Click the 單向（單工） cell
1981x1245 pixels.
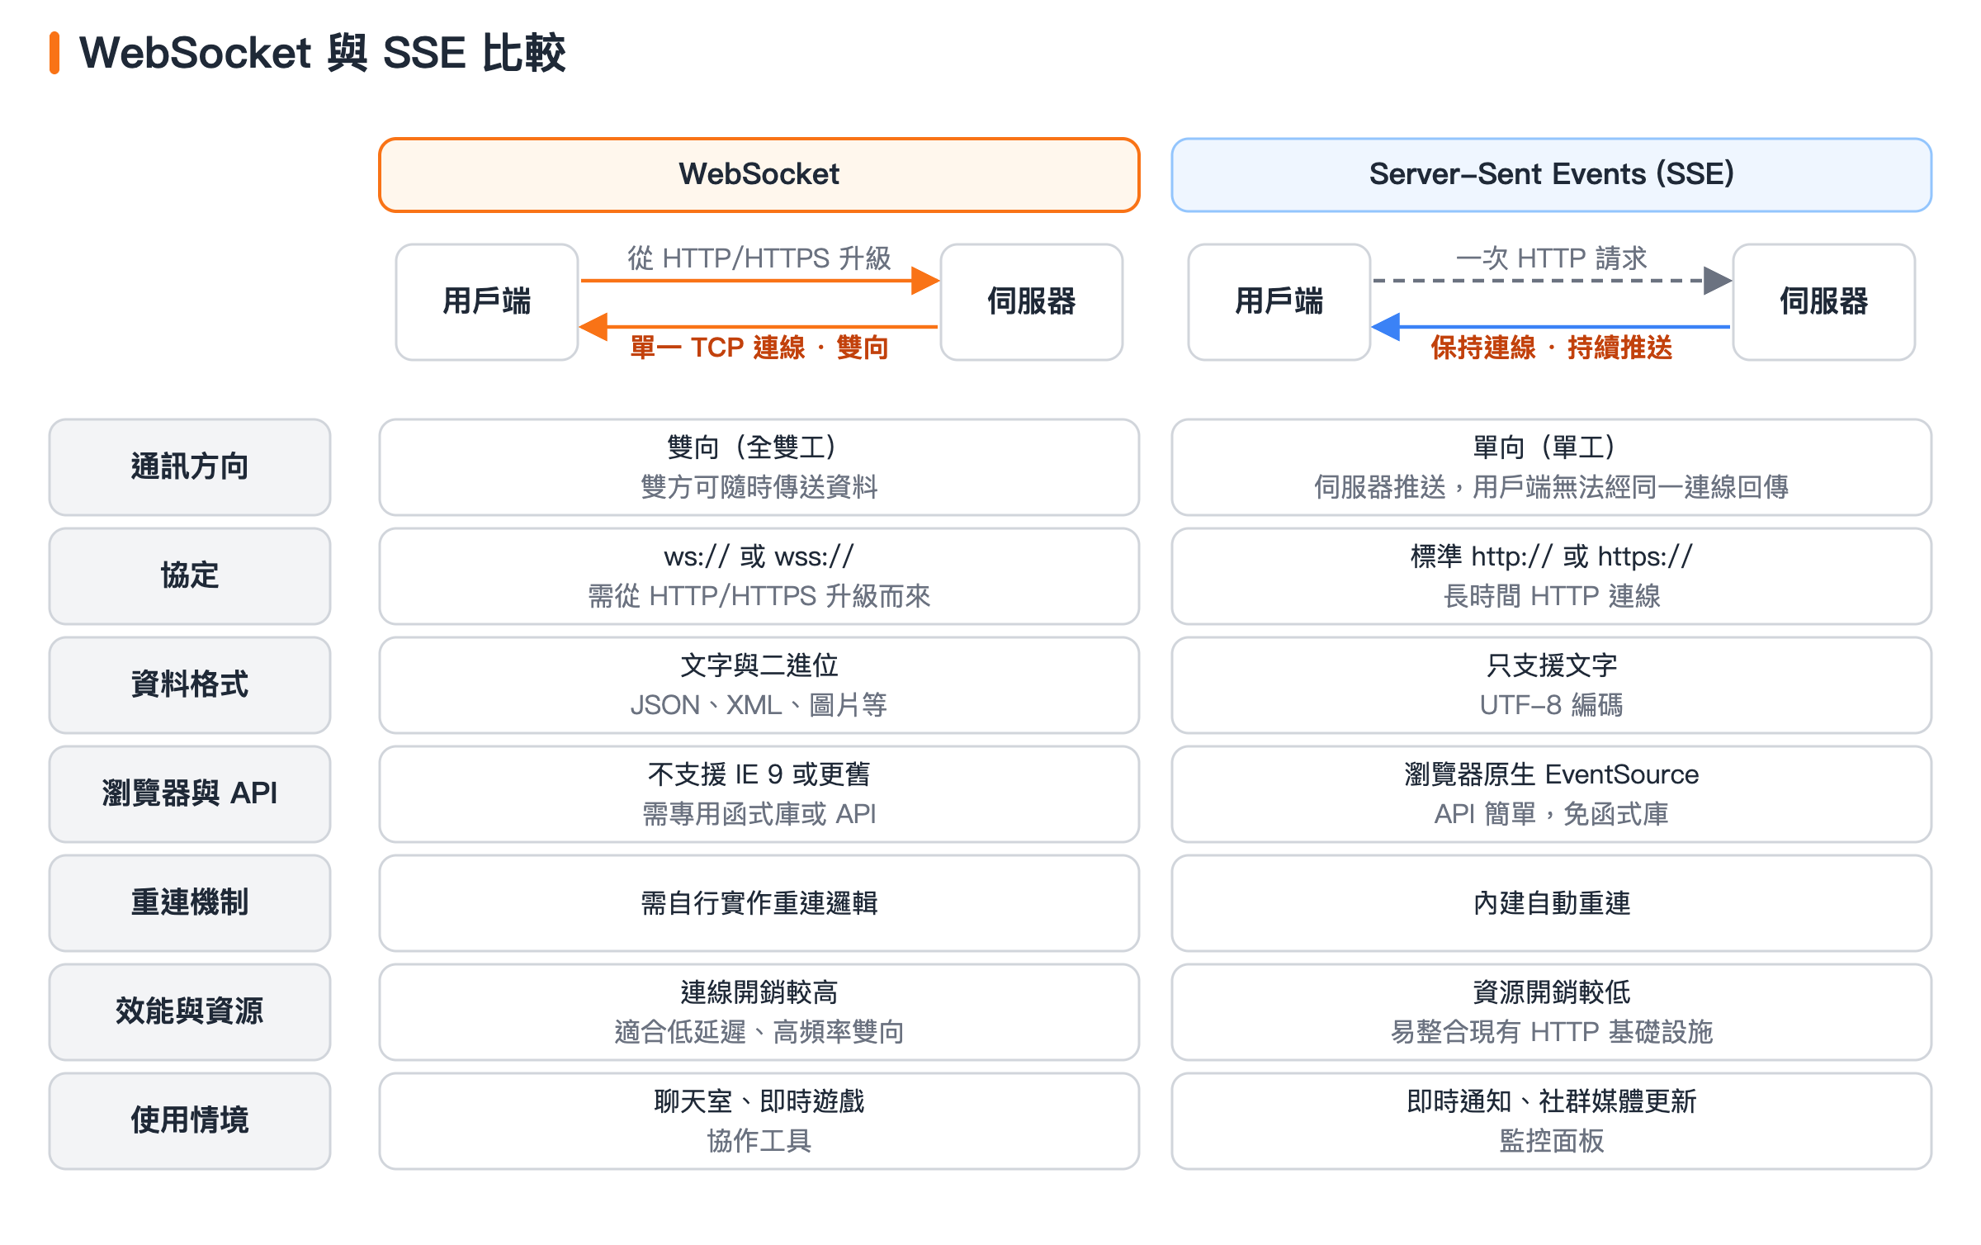(x=1552, y=467)
